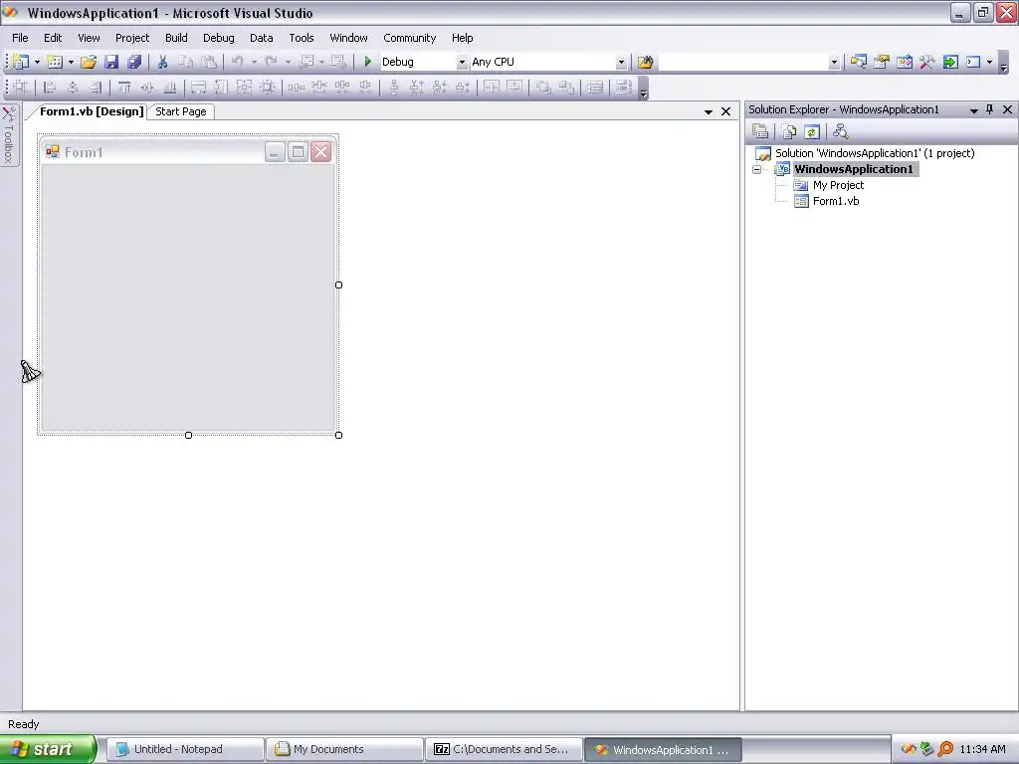Image resolution: width=1019 pixels, height=764 pixels.
Task: Click the Save All stacked floppies icon
Action: pyautogui.click(x=134, y=62)
